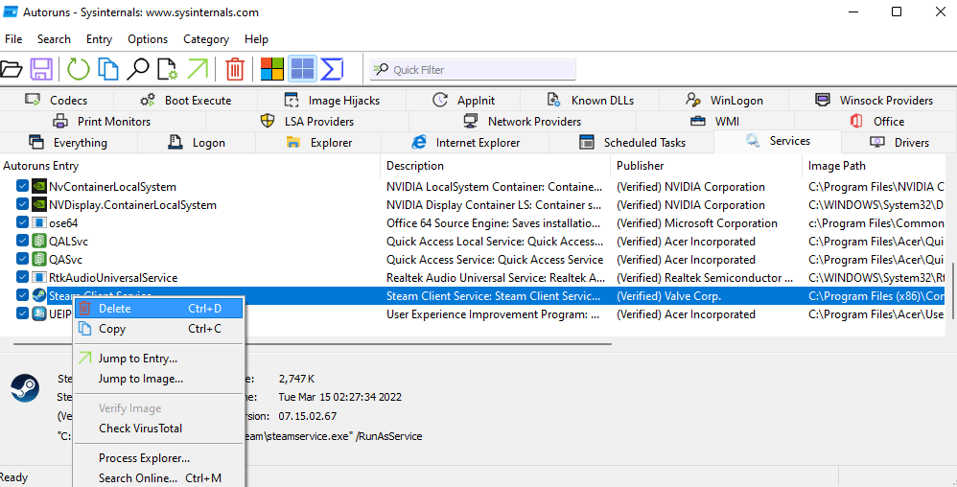Toggle the UEIP entry checkbox
Image resolution: width=957 pixels, height=487 pixels.
pyautogui.click(x=23, y=314)
